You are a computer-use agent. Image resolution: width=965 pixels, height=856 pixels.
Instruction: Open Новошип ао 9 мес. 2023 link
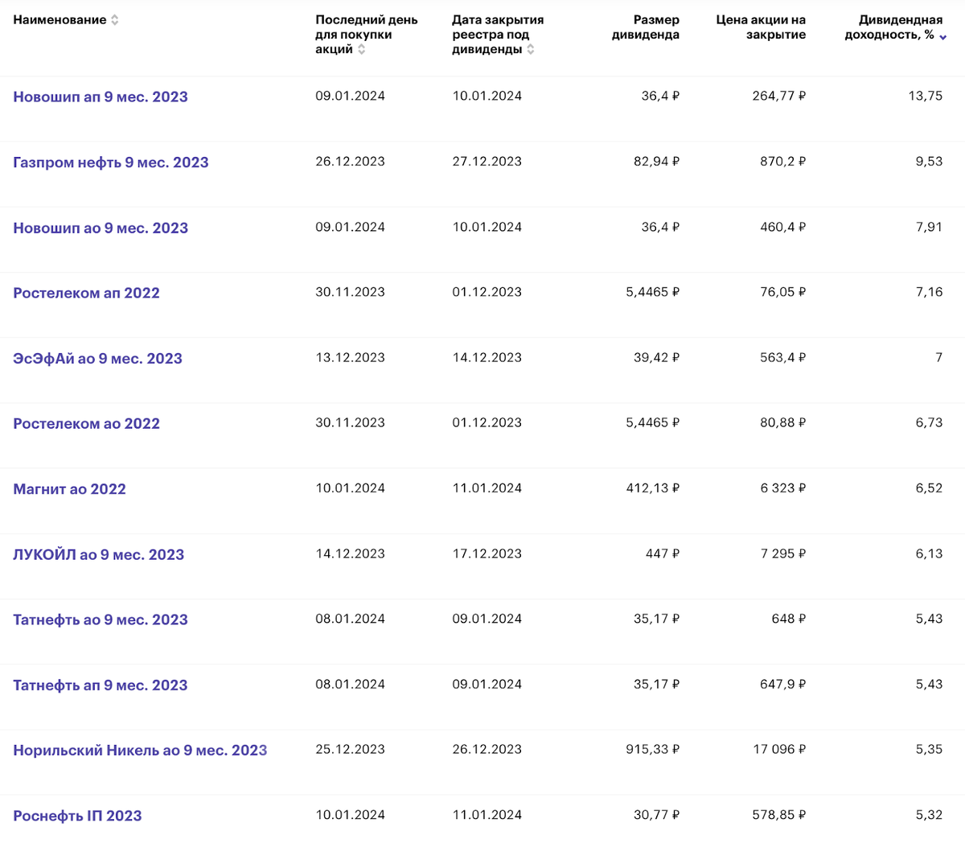[x=101, y=228]
